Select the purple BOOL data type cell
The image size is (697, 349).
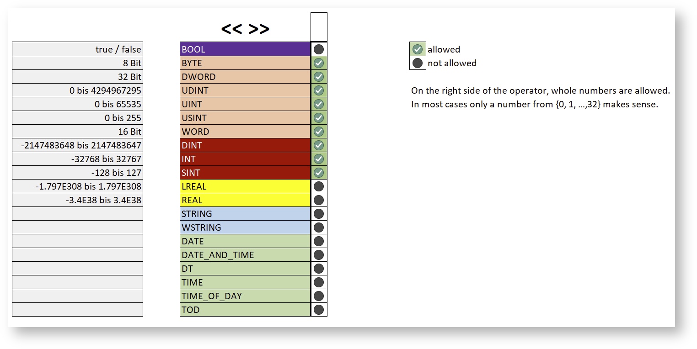[245, 49]
